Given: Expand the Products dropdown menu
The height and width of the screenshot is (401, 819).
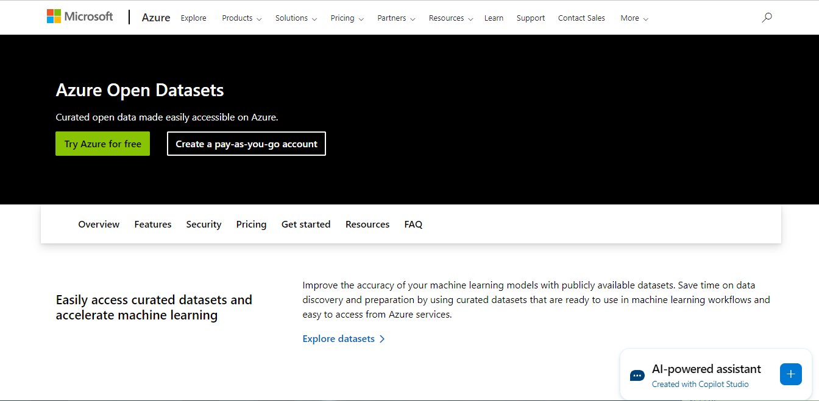Looking at the screenshot, I should tap(241, 18).
